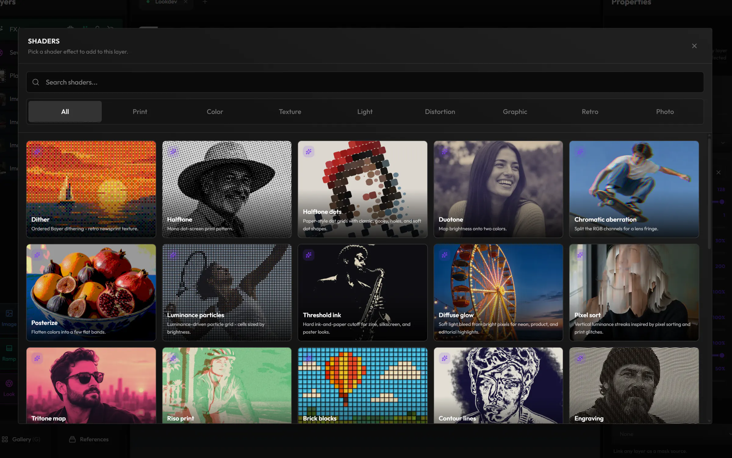
Task: Switch to the Texture category tab
Action: pyautogui.click(x=290, y=112)
